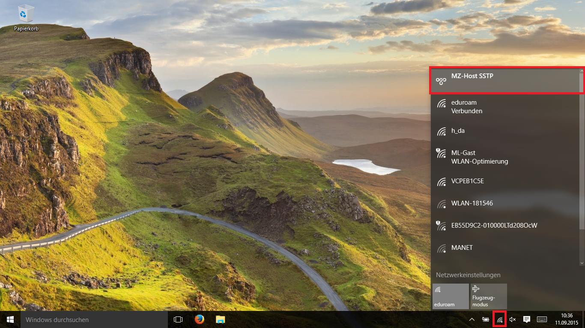The image size is (585, 328).
Task: Open the touch keyboard tray icon
Action: click(x=542, y=319)
